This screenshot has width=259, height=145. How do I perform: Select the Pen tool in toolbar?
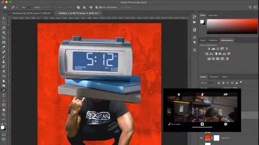(x=4, y=90)
